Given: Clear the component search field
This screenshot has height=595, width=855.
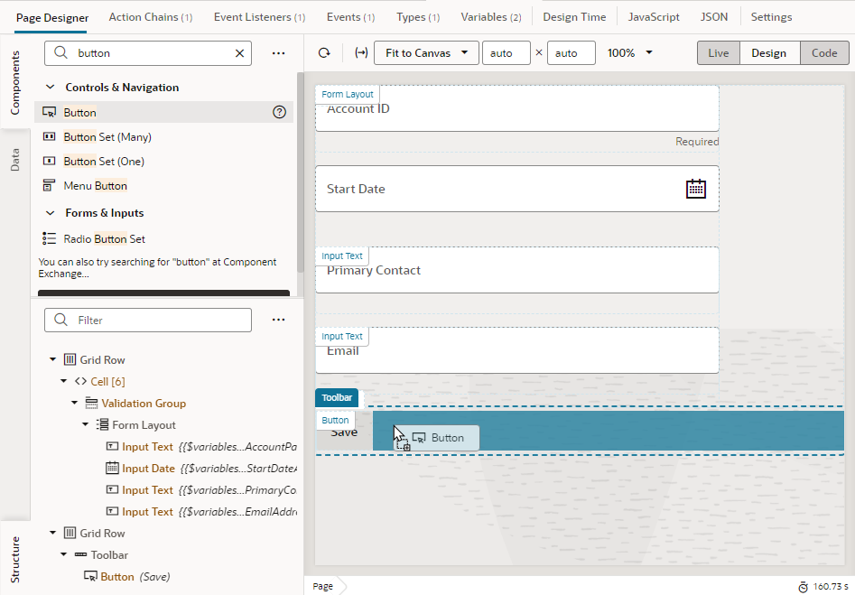Looking at the screenshot, I should point(239,53).
